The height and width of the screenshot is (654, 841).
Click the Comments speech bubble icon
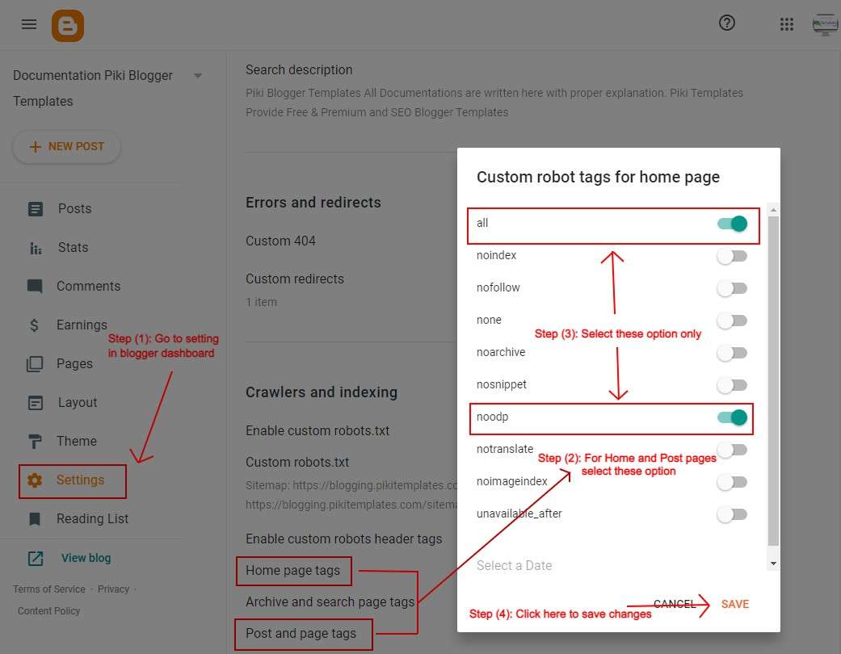(35, 287)
